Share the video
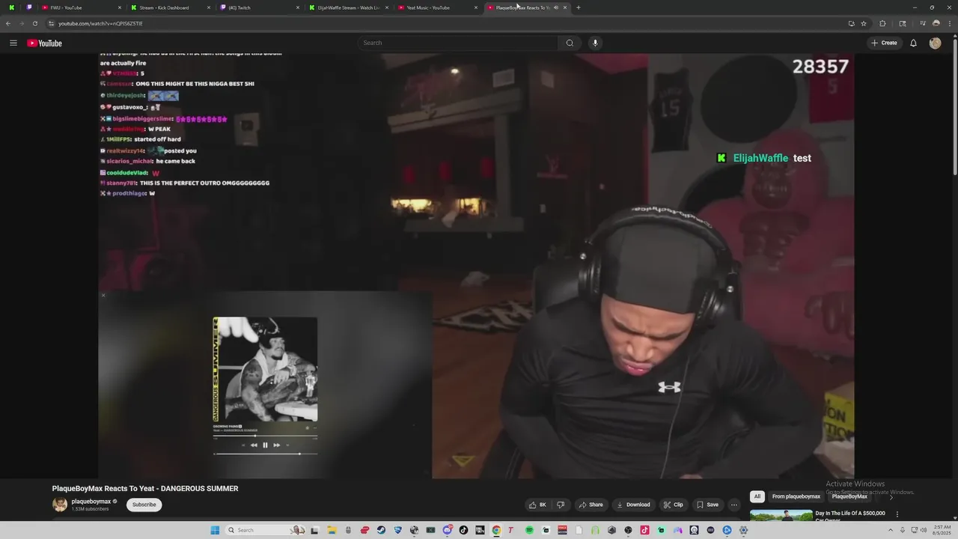The image size is (958, 539). tap(591, 505)
